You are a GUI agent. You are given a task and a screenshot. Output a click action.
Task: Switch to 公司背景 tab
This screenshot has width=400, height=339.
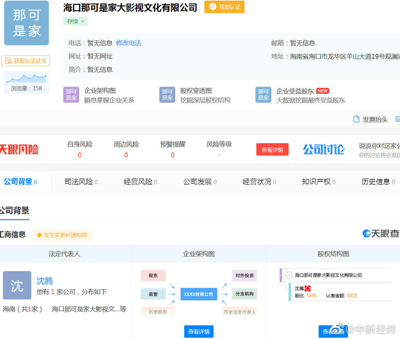click(x=20, y=182)
